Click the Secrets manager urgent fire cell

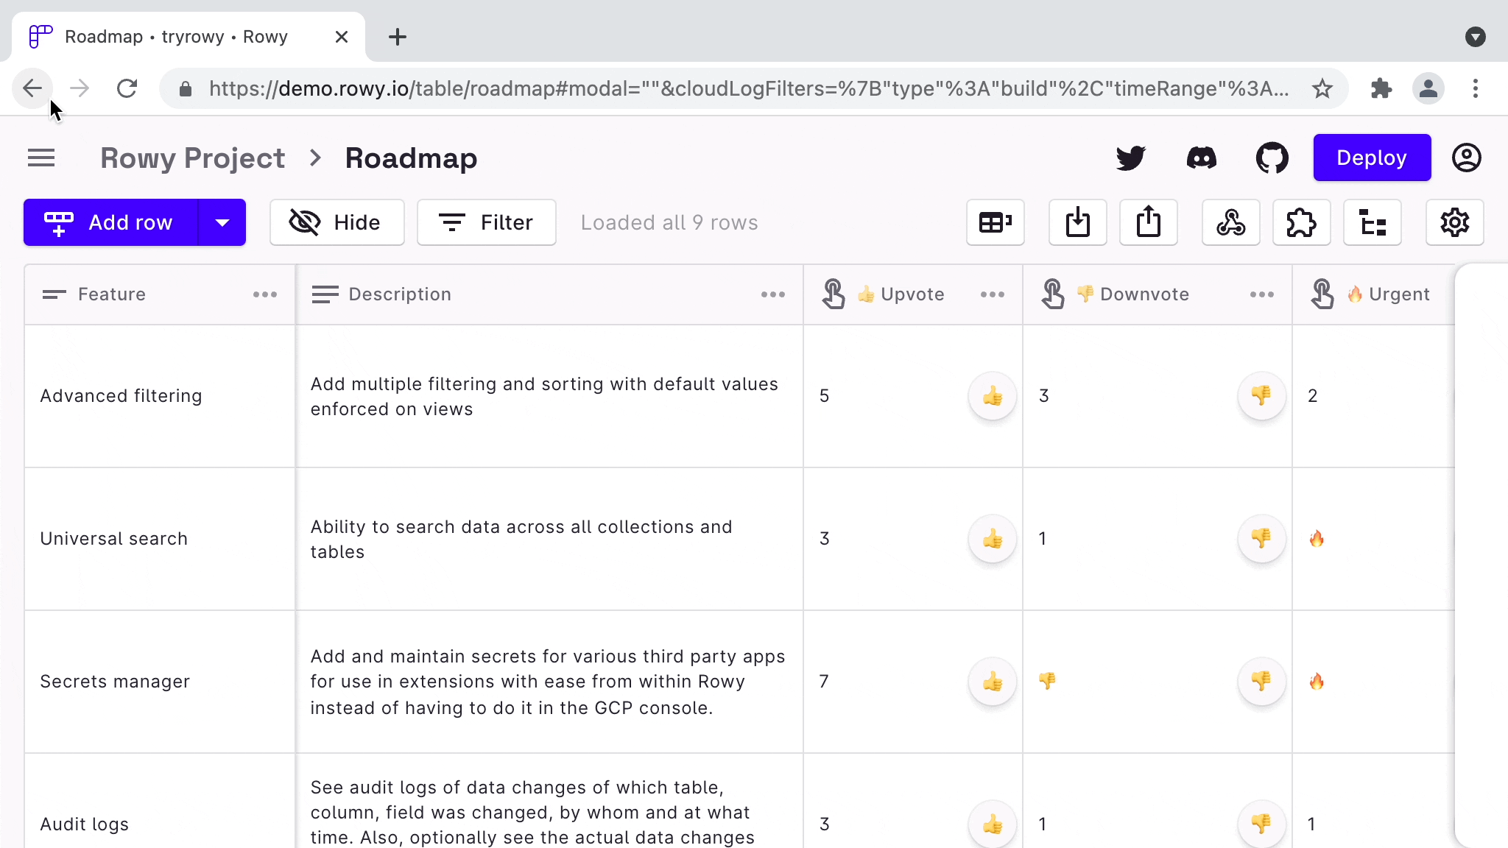point(1374,682)
